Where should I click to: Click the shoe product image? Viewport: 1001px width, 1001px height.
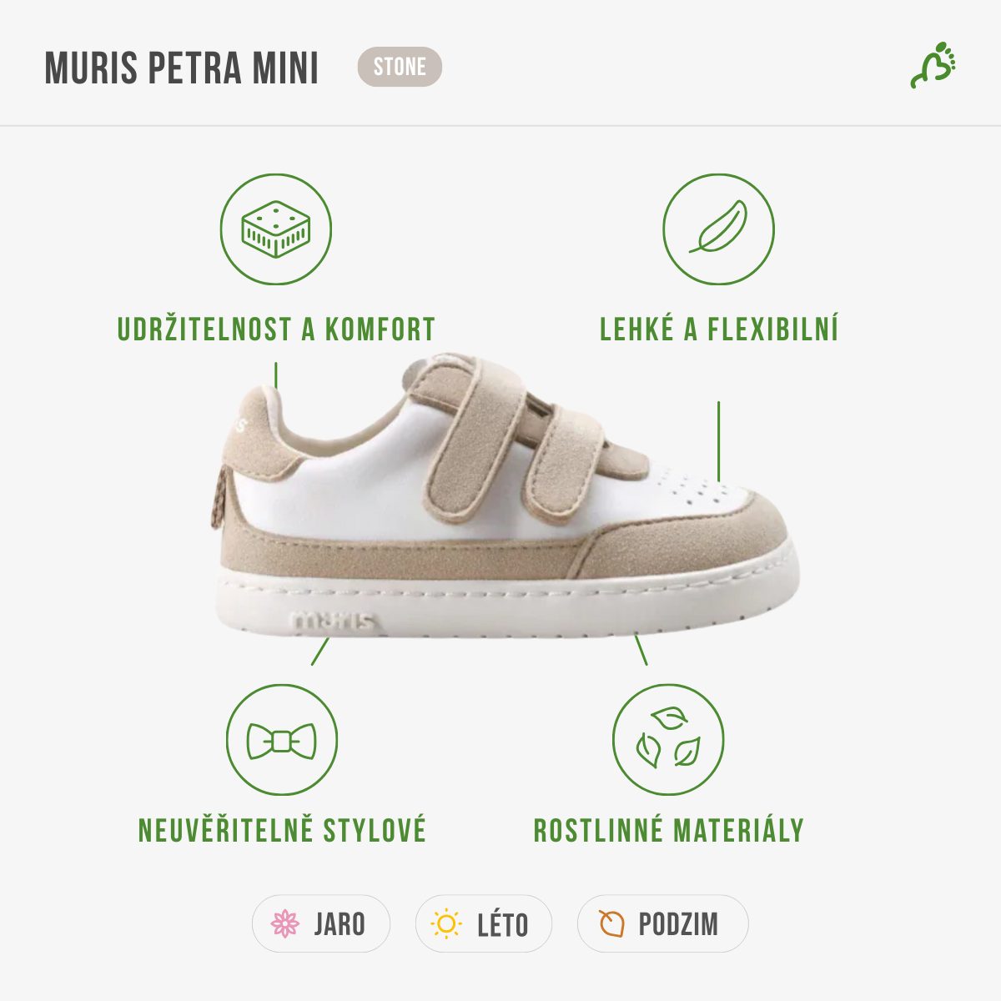click(x=505, y=496)
